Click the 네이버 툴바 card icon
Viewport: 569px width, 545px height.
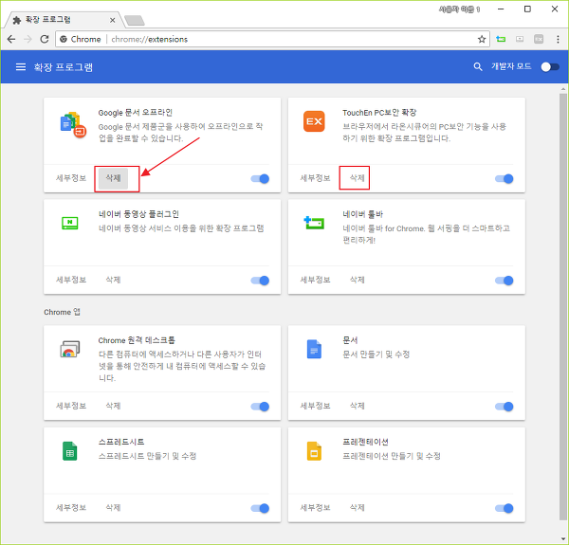(314, 223)
